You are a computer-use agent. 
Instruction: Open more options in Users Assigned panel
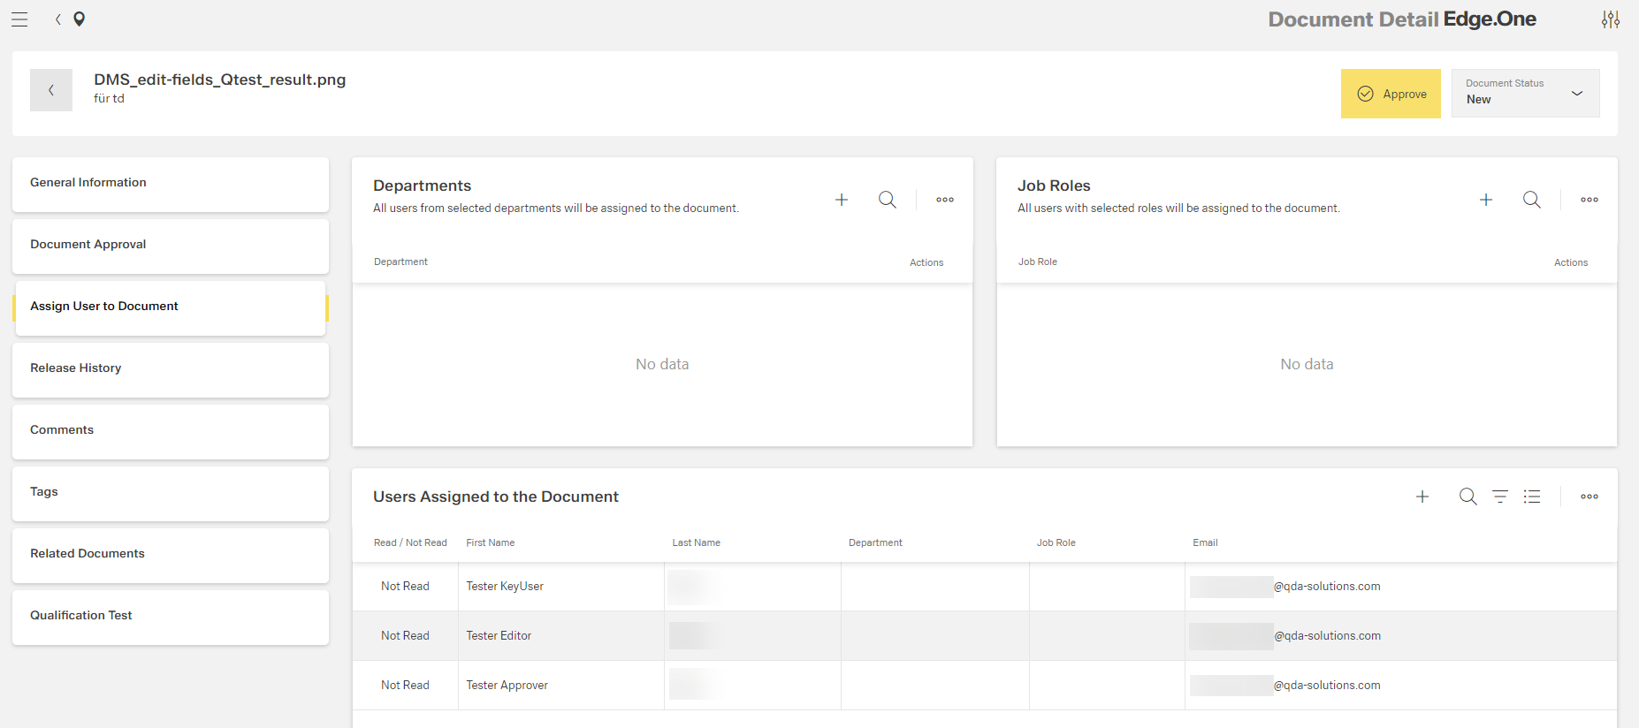click(1589, 497)
